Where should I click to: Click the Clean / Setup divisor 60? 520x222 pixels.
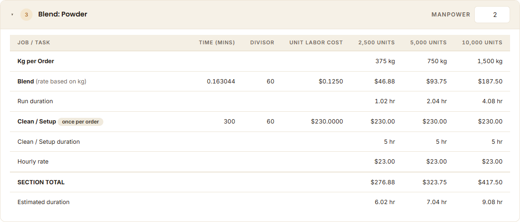tap(270, 122)
